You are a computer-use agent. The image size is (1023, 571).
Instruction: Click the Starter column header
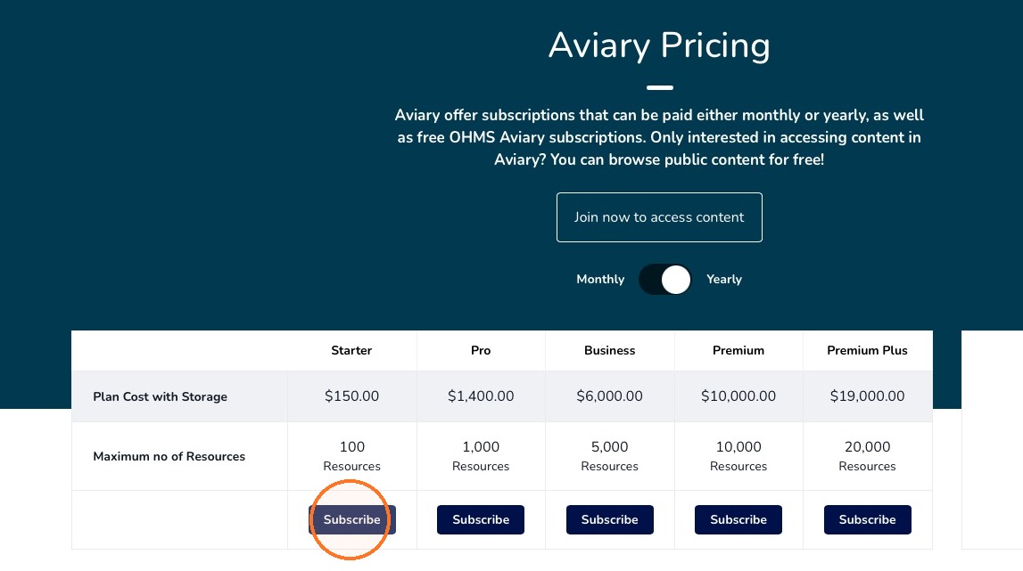pos(351,350)
